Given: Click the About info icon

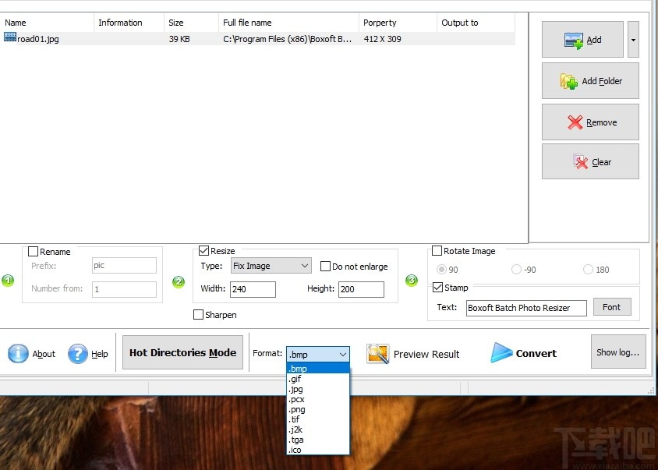Looking at the screenshot, I should [x=18, y=353].
